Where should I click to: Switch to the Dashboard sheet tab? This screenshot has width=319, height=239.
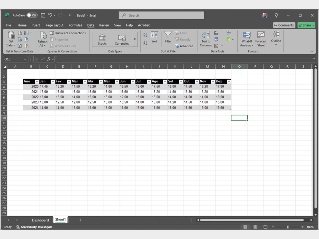pyautogui.click(x=40, y=220)
